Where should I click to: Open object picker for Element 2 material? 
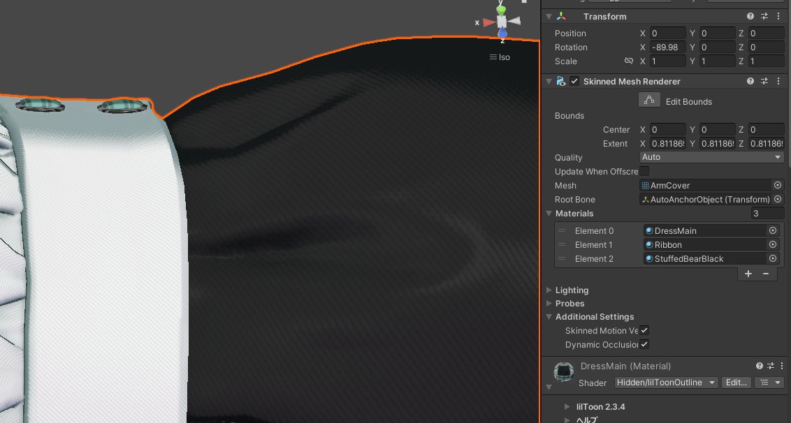click(x=772, y=259)
